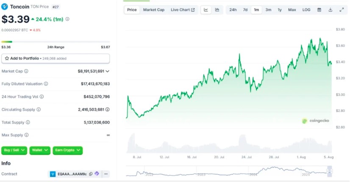Click the overview mini chart at 2023
The height and width of the screenshot is (182, 350).
coord(201,174)
